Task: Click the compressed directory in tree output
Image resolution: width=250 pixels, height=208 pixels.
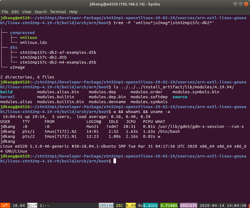Action: pyautogui.click(x=22, y=33)
